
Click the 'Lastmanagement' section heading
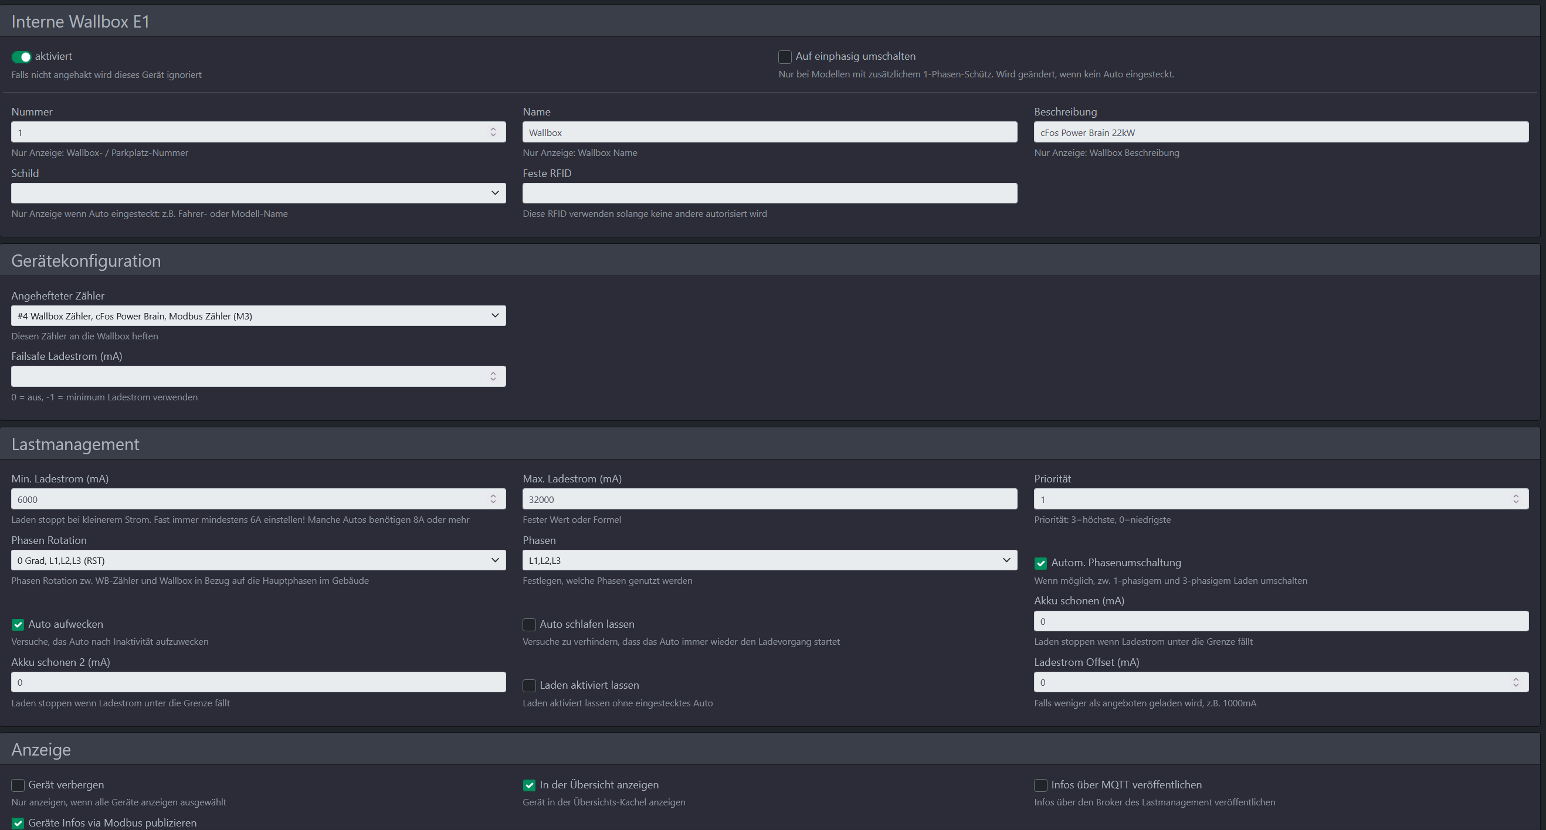75,444
